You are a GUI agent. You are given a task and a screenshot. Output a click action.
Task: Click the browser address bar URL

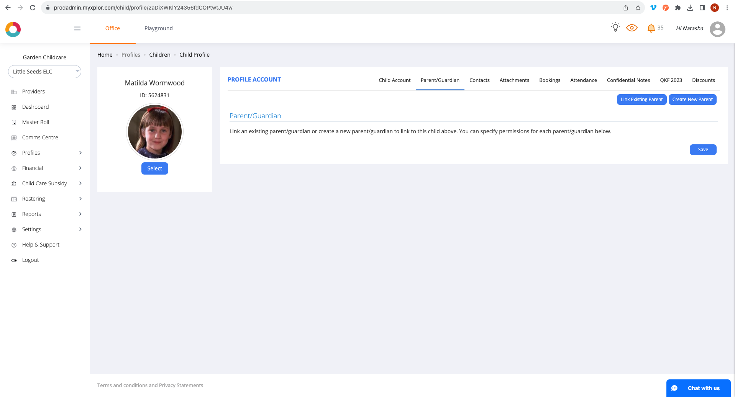coord(143,8)
